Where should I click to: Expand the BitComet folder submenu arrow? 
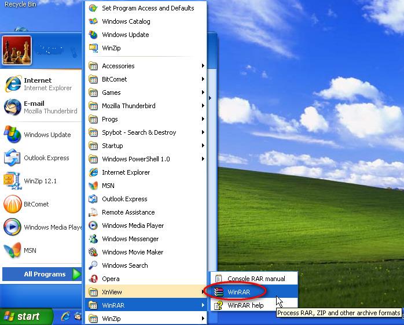[x=203, y=79]
